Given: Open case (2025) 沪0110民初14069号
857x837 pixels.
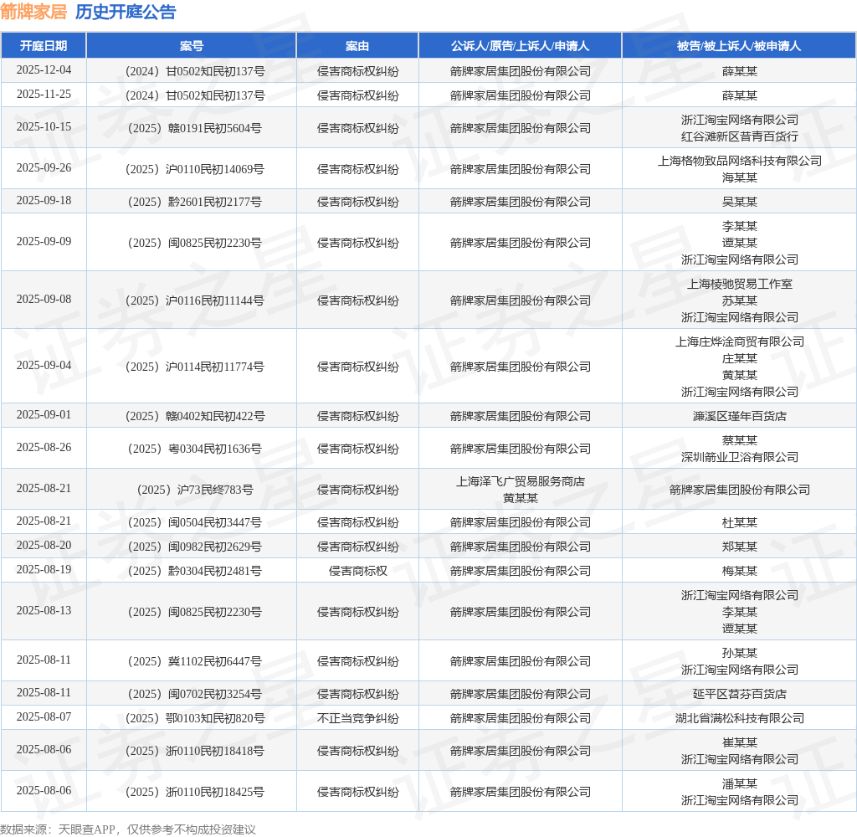Looking at the screenshot, I should (194, 169).
